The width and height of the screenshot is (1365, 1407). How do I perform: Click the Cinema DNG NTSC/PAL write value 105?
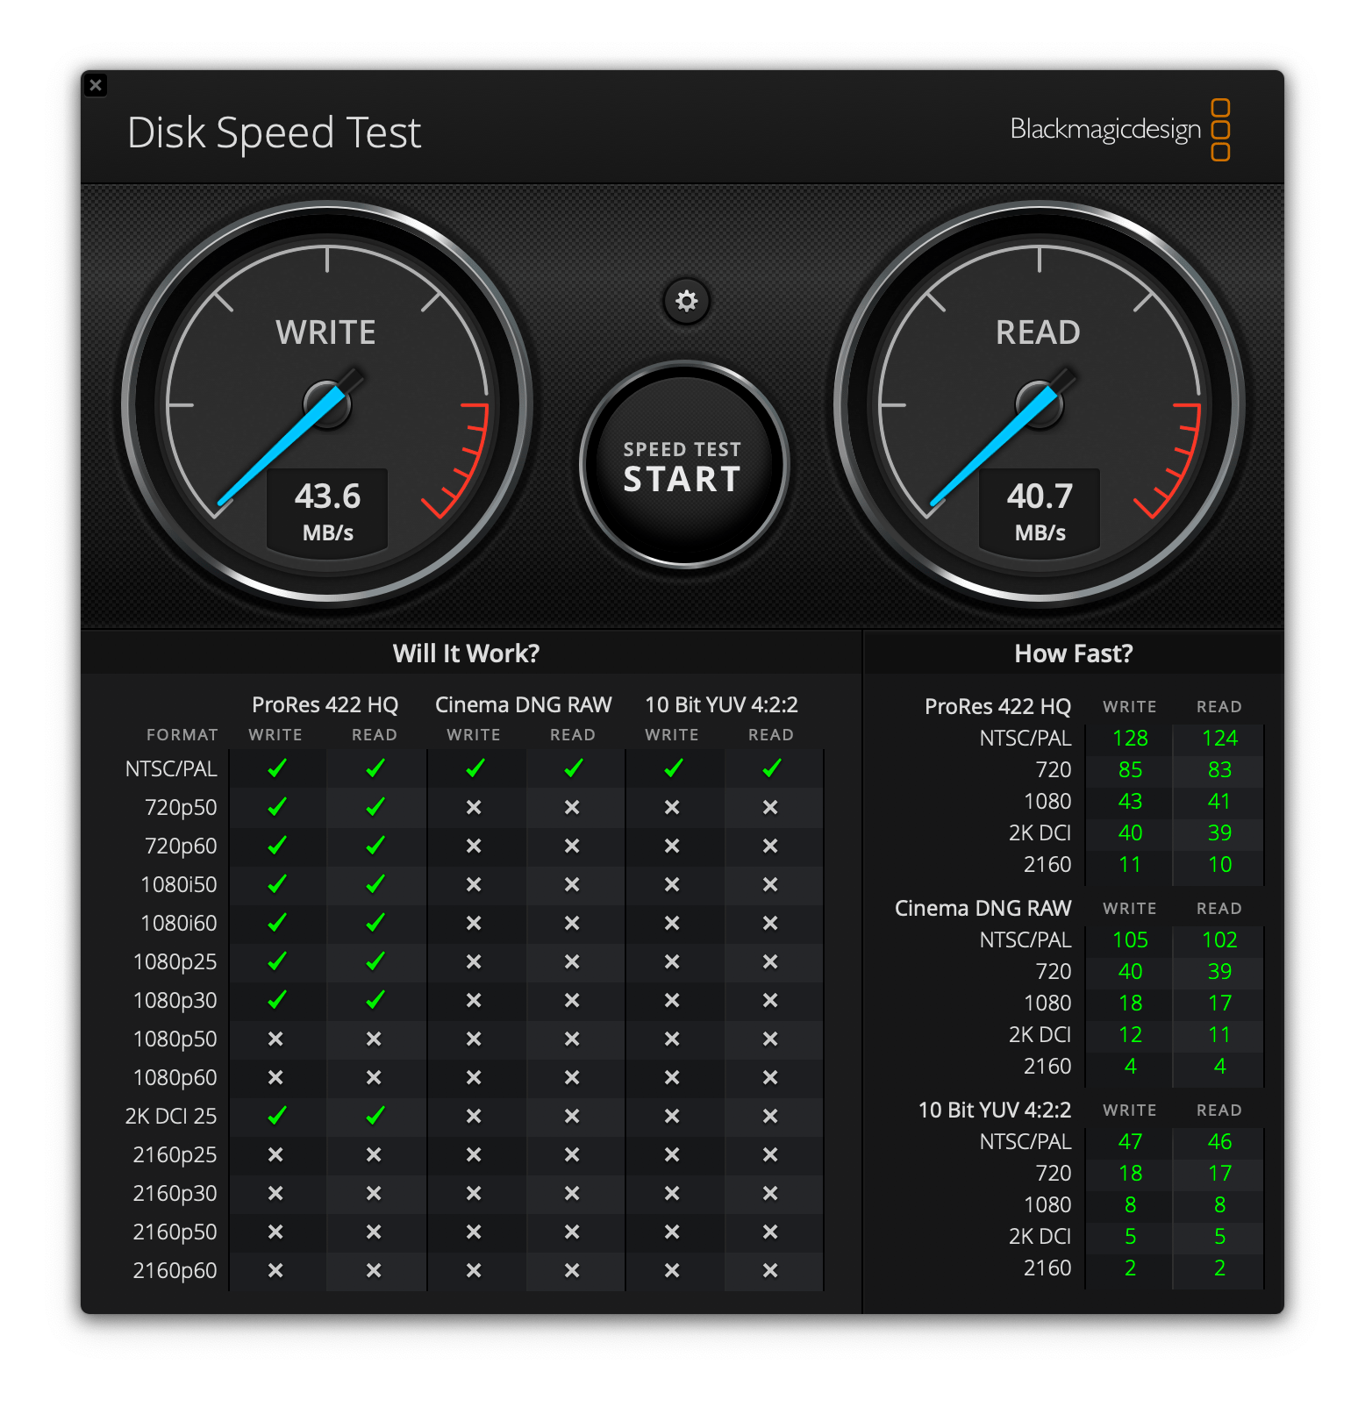coord(1130,940)
